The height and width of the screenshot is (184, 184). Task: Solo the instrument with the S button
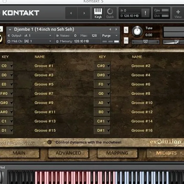tap(126, 30)
